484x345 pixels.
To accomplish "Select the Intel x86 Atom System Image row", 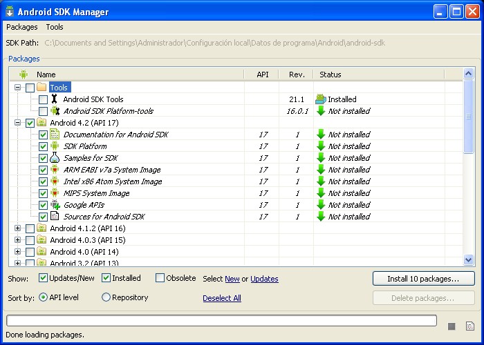I will point(236,181).
